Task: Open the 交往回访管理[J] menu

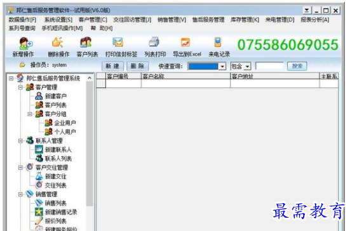Action: [x=132, y=20]
